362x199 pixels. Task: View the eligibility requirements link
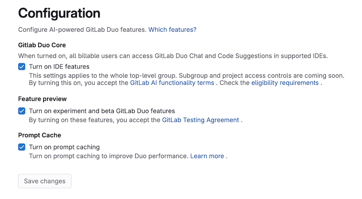tap(285, 83)
